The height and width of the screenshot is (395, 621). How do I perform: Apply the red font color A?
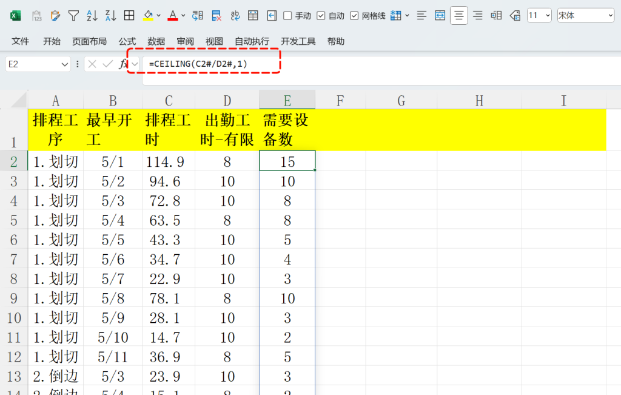(x=173, y=16)
